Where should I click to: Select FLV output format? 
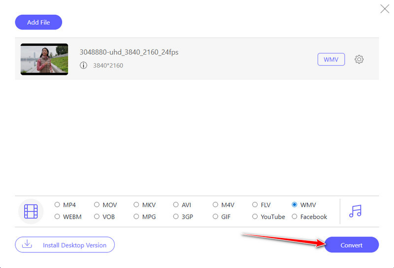click(255, 205)
